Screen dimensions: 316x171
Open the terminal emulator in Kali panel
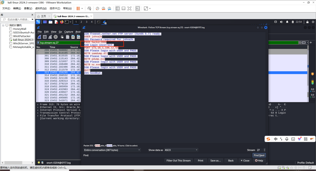click(x=67, y=22)
